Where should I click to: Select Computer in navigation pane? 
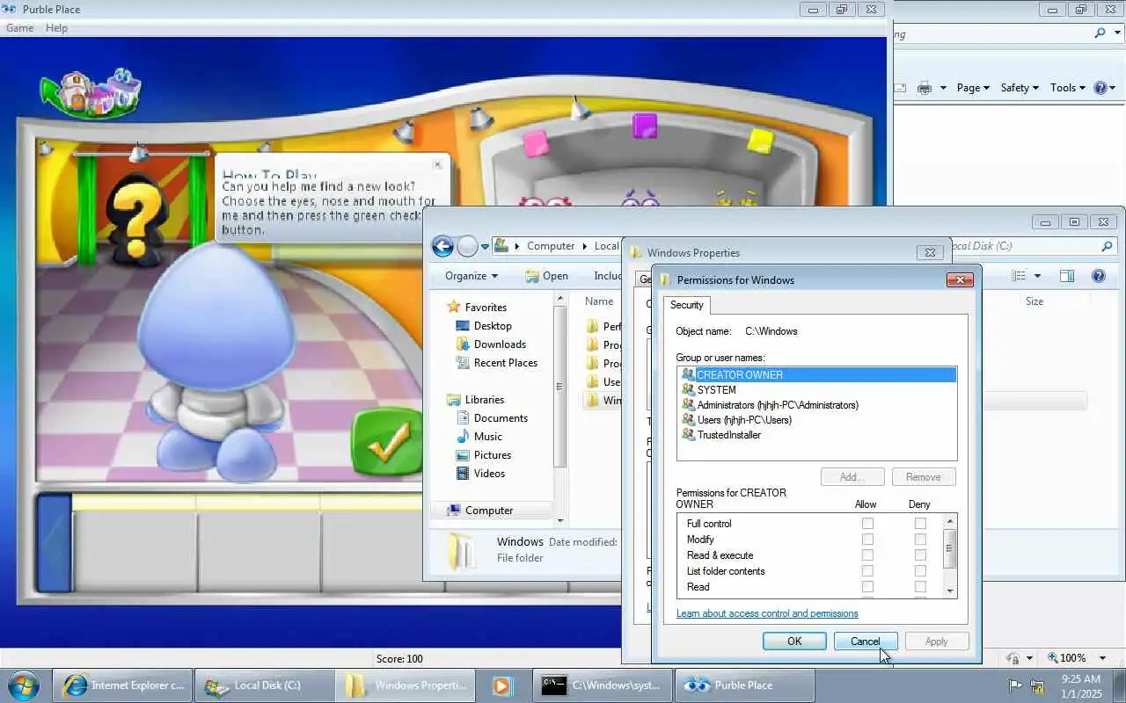coord(488,510)
